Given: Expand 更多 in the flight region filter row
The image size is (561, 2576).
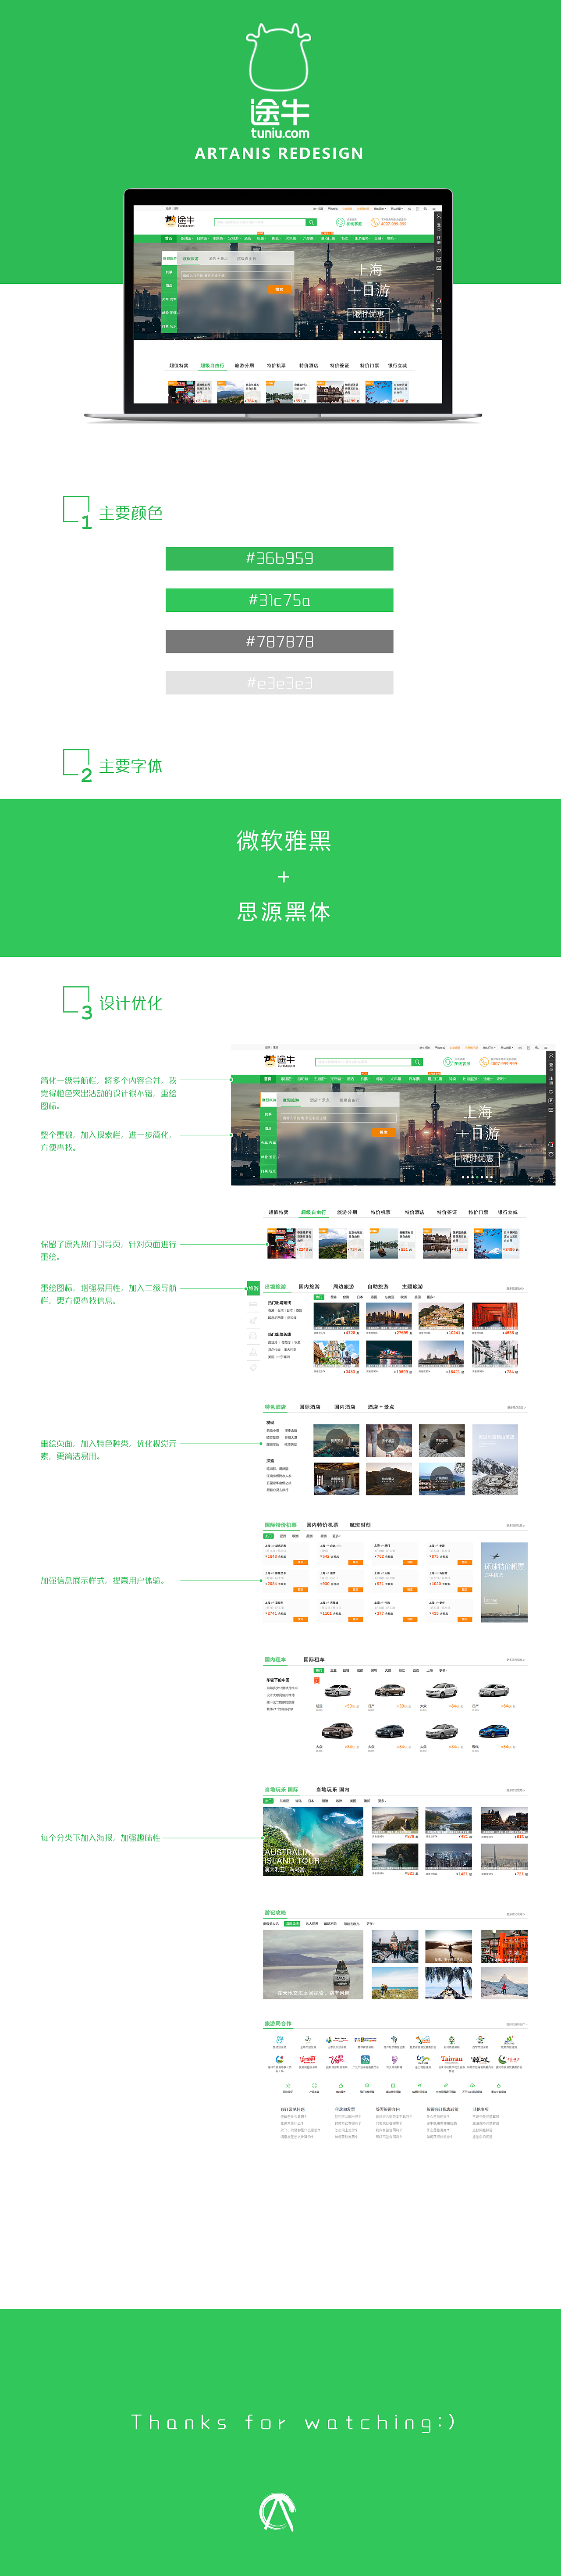Looking at the screenshot, I should click(x=336, y=1536).
